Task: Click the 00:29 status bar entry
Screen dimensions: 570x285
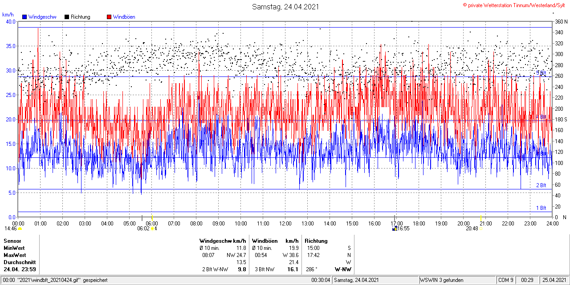Action: (527, 280)
